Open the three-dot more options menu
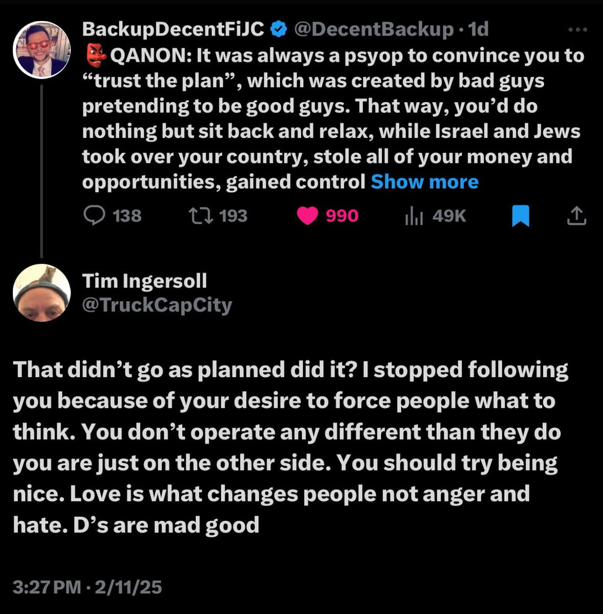Screen dimensions: 603x614 pos(578,30)
